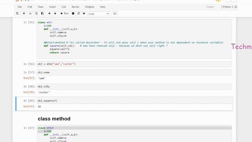252x142 pixels.
Task: Restart kernel and run all cells icon
Action: [84, 13]
